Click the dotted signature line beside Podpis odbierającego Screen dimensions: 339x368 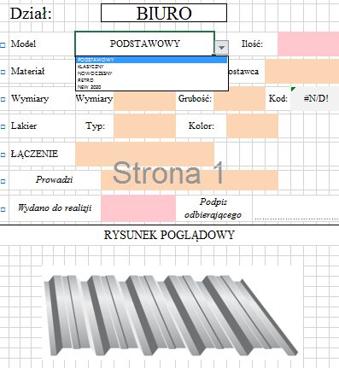[296, 219]
